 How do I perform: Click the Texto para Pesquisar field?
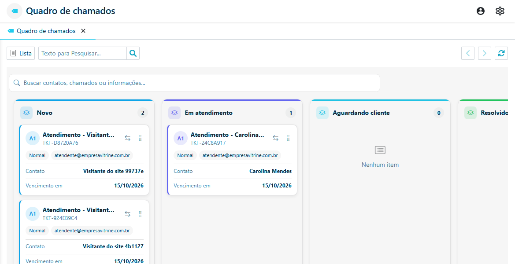click(x=82, y=53)
